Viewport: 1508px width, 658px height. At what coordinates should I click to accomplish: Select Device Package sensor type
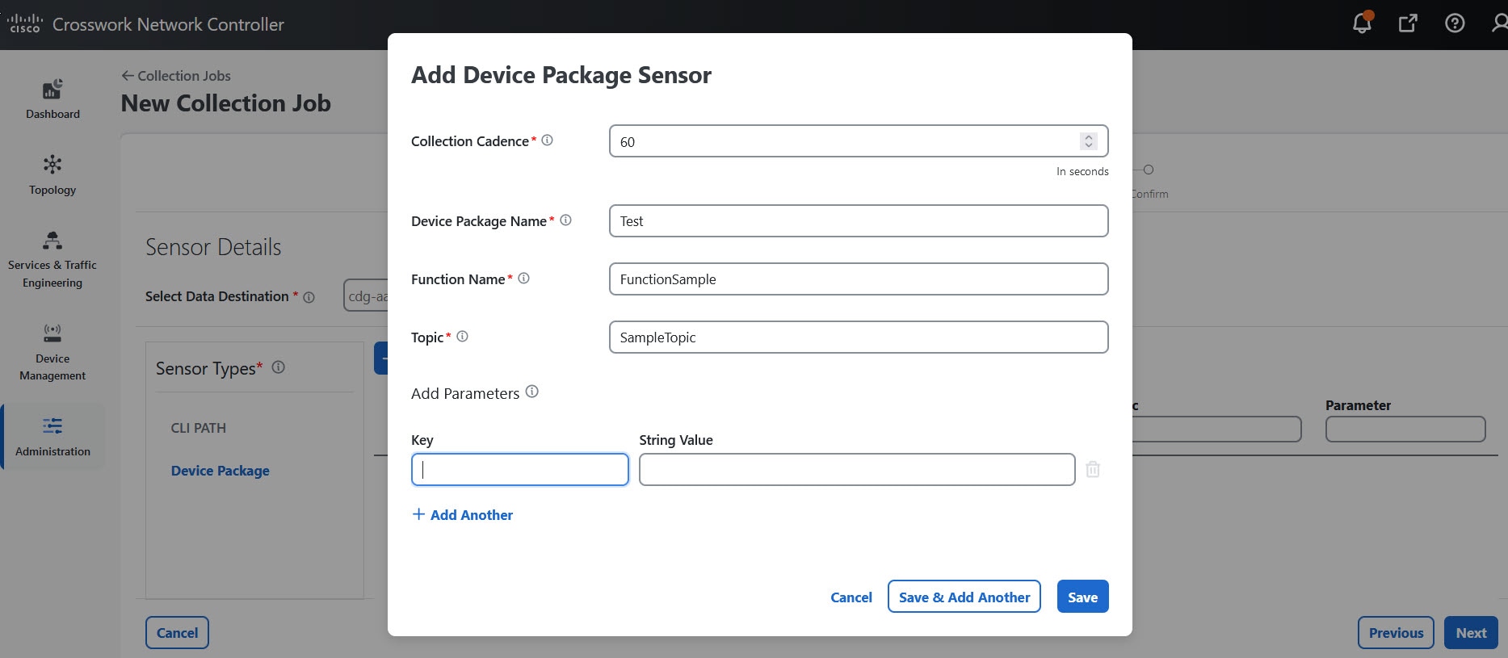point(220,471)
